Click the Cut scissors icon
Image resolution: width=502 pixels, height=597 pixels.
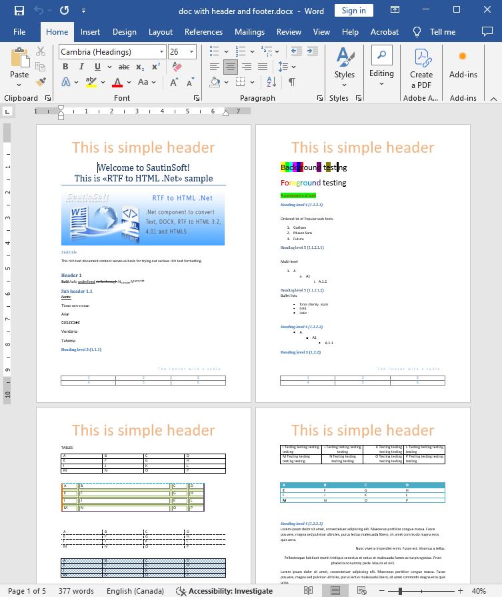pyautogui.click(x=41, y=51)
